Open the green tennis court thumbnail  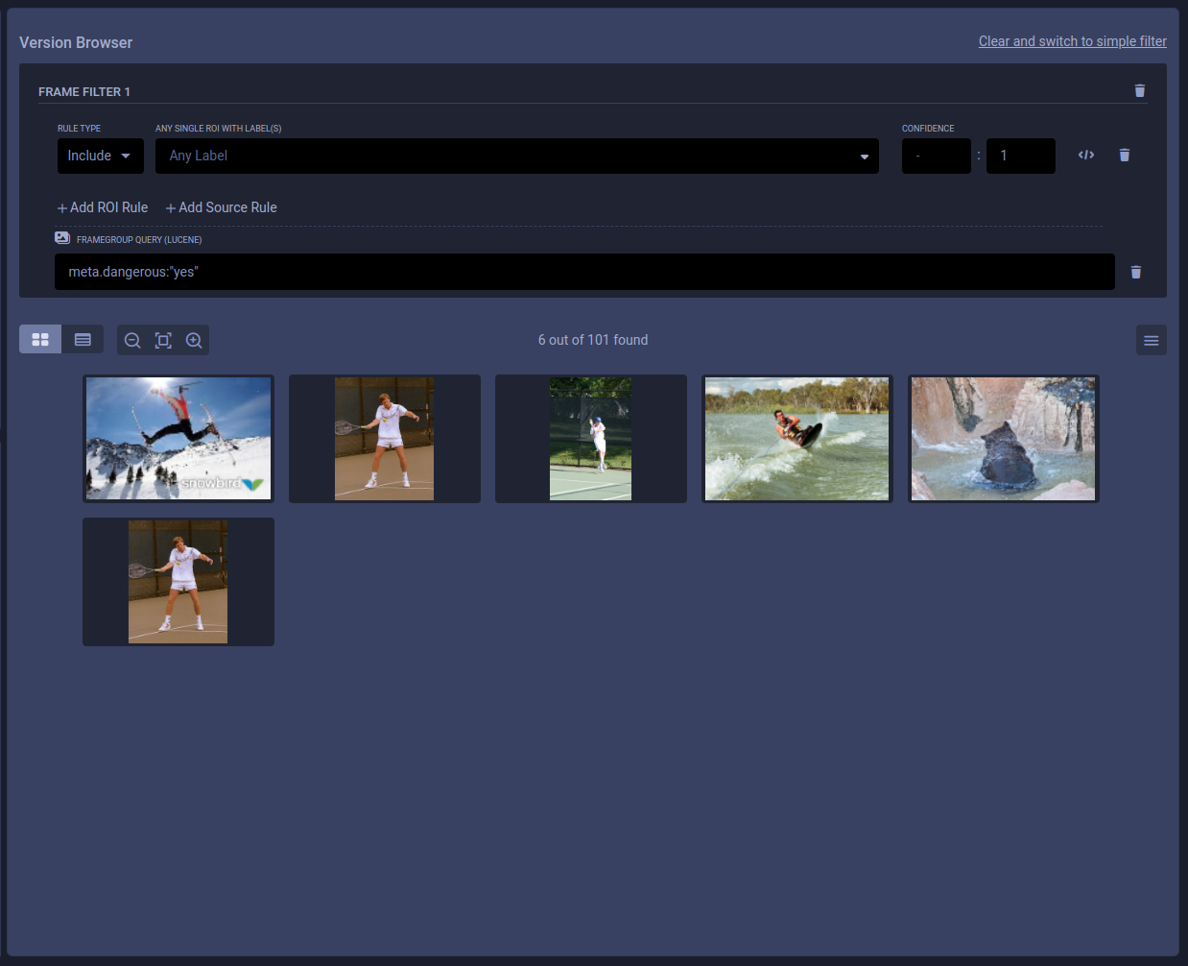tap(591, 439)
